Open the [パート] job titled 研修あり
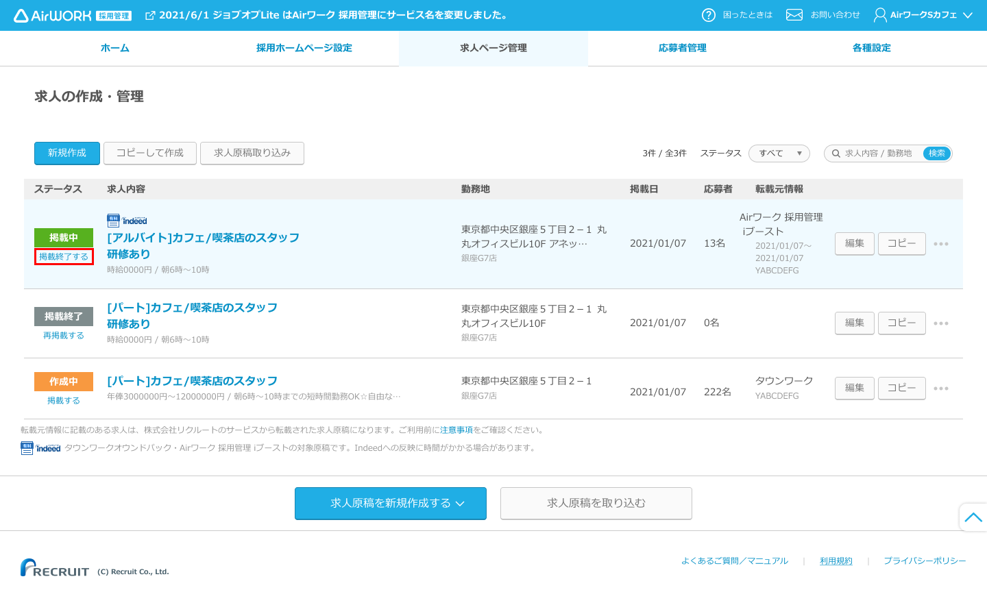 point(192,316)
